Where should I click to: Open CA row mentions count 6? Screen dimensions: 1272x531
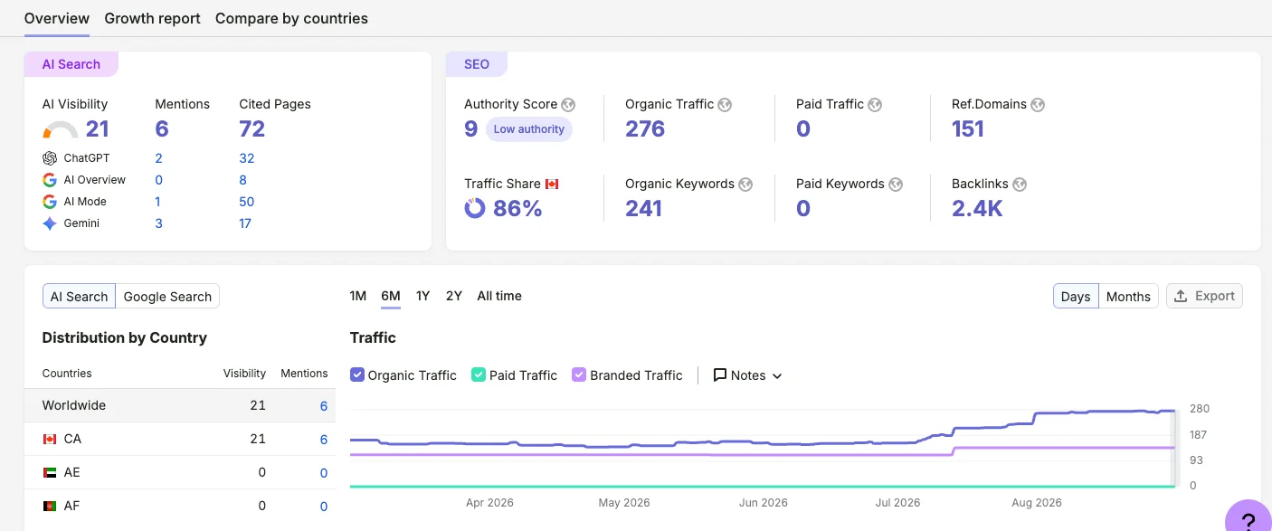(x=324, y=440)
